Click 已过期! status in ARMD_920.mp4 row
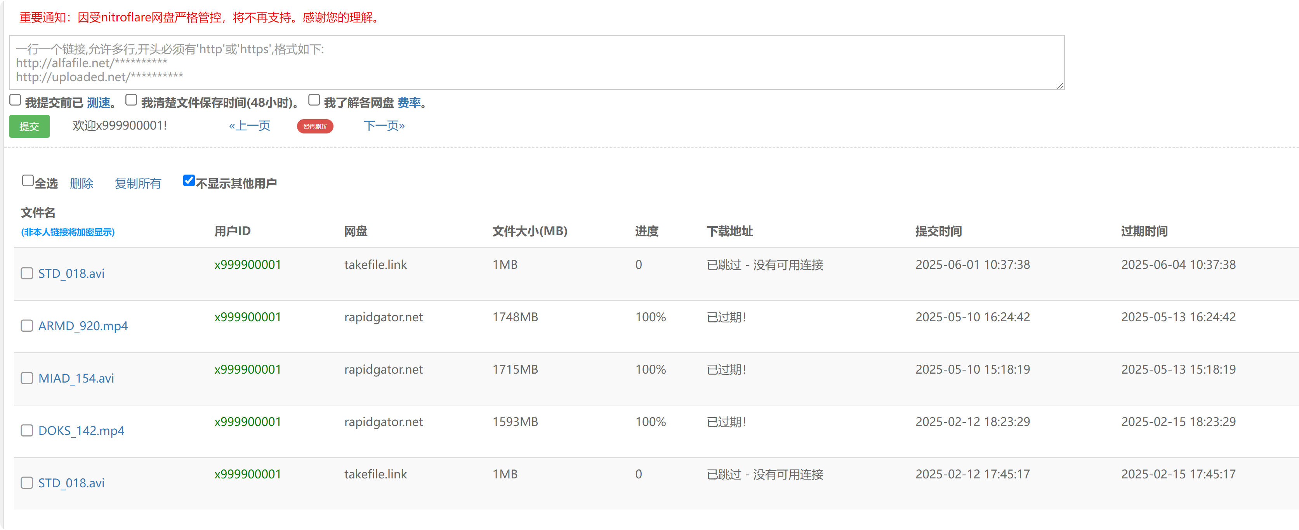 pos(727,317)
